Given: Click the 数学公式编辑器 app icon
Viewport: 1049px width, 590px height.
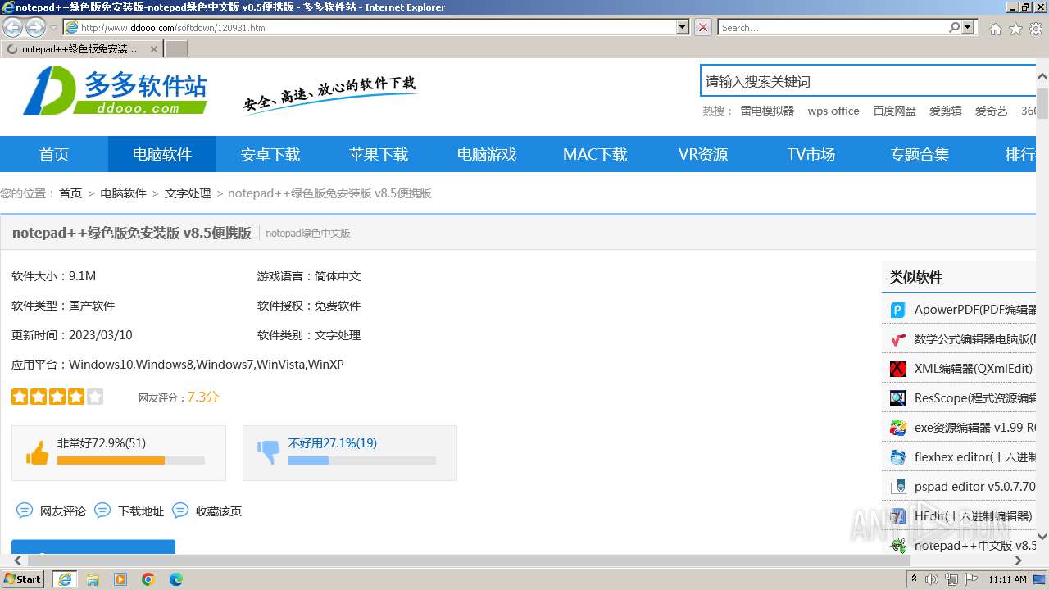Looking at the screenshot, I should point(898,339).
